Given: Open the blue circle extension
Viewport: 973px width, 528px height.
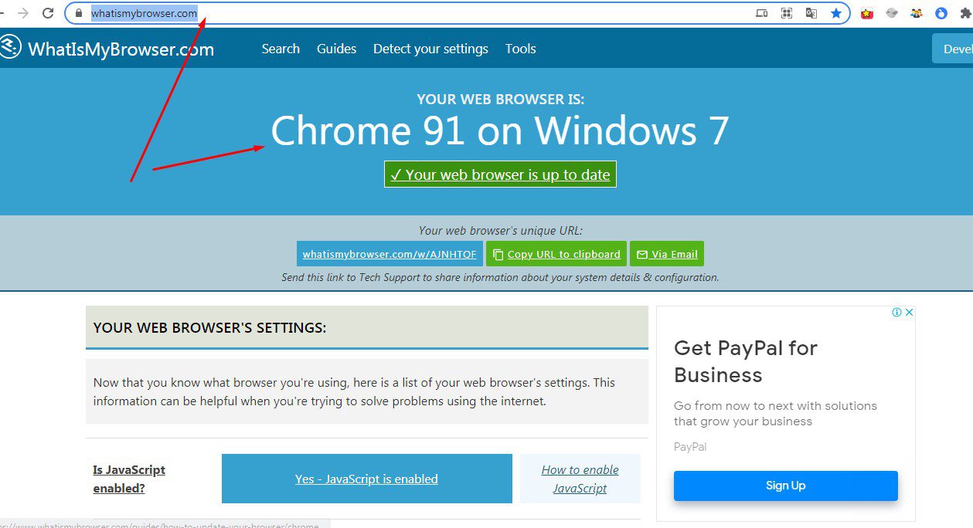Looking at the screenshot, I should click(941, 13).
